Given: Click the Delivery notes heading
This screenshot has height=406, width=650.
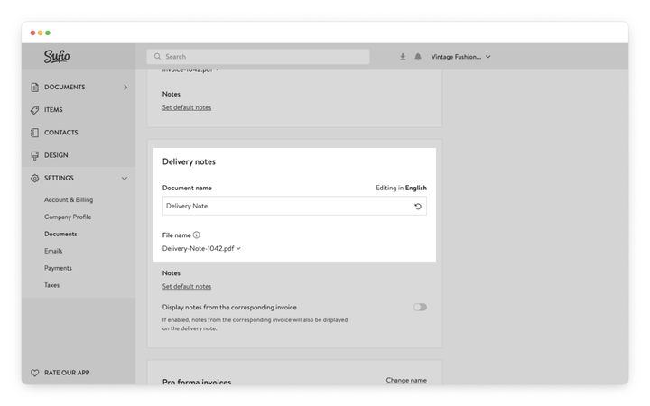Looking at the screenshot, I should tap(189, 161).
